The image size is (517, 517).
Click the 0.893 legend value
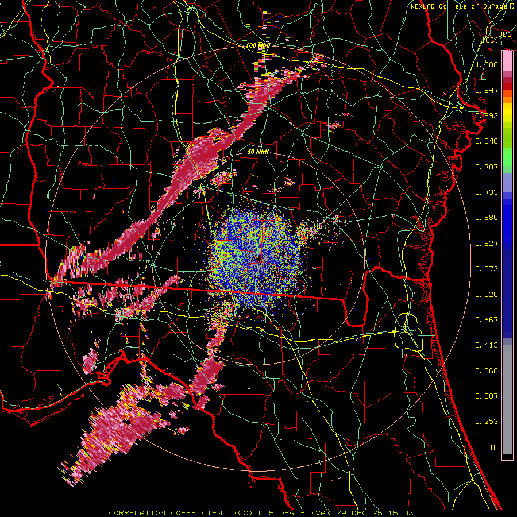[487, 115]
